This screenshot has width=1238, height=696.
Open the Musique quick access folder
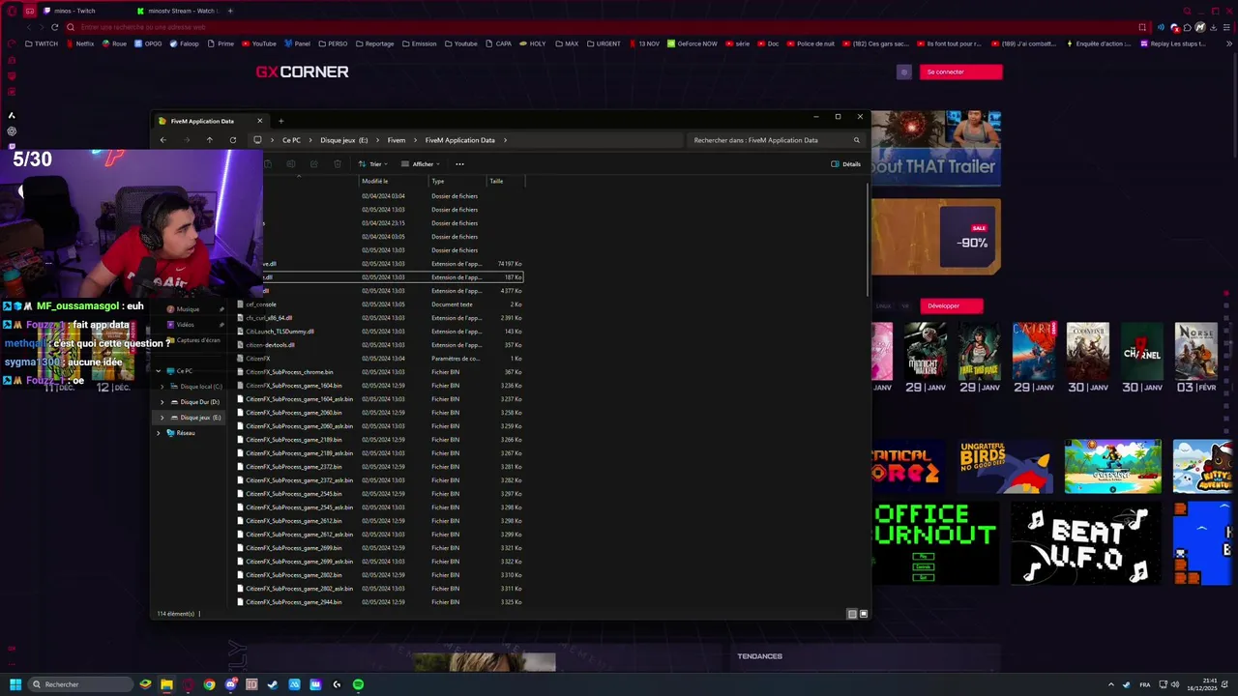pyautogui.click(x=188, y=309)
